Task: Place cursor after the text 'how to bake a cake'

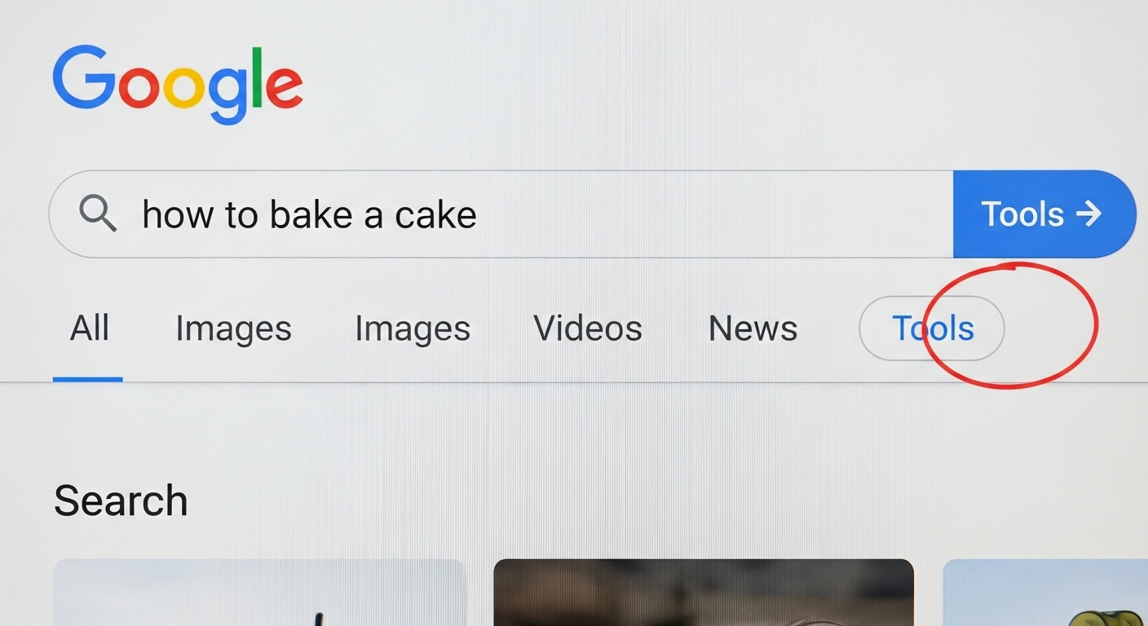Action: pyautogui.click(x=481, y=214)
